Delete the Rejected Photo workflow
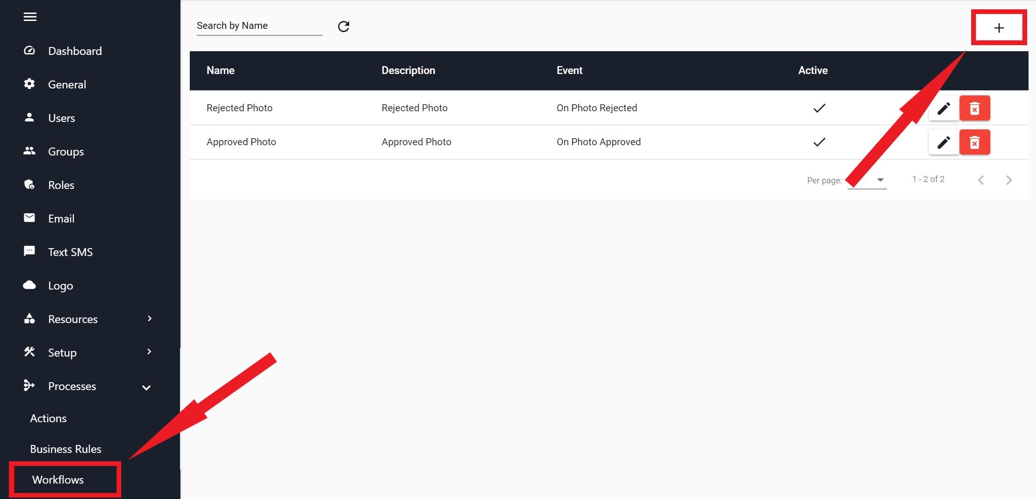Screen dimensions: 1036x499 click(x=974, y=108)
